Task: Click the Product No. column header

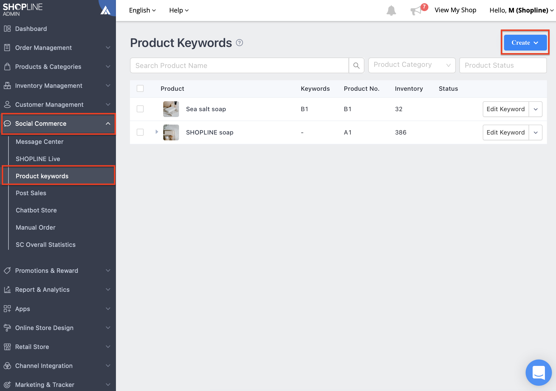Action: click(x=362, y=89)
